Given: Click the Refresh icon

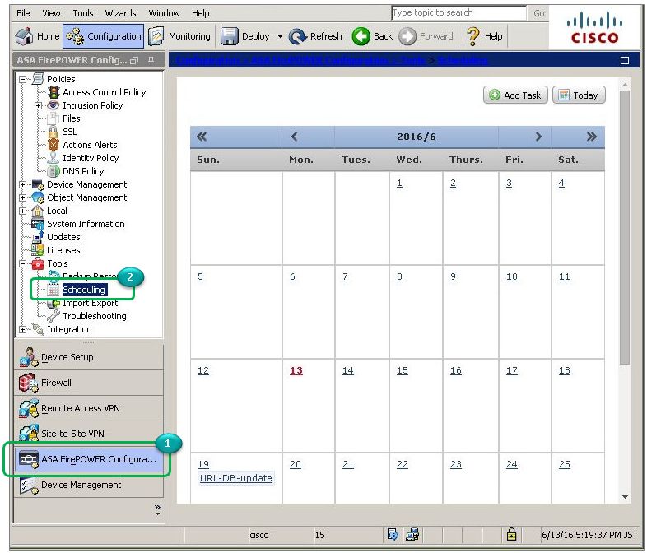Looking at the screenshot, I should click(297, 36).
